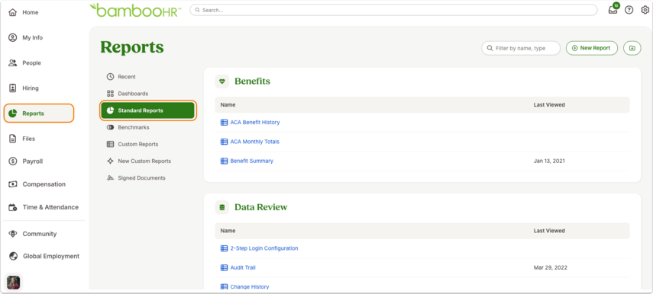Click the People icon in sidebar
This screenshot has height=294, width=653.
click(12, 63)
